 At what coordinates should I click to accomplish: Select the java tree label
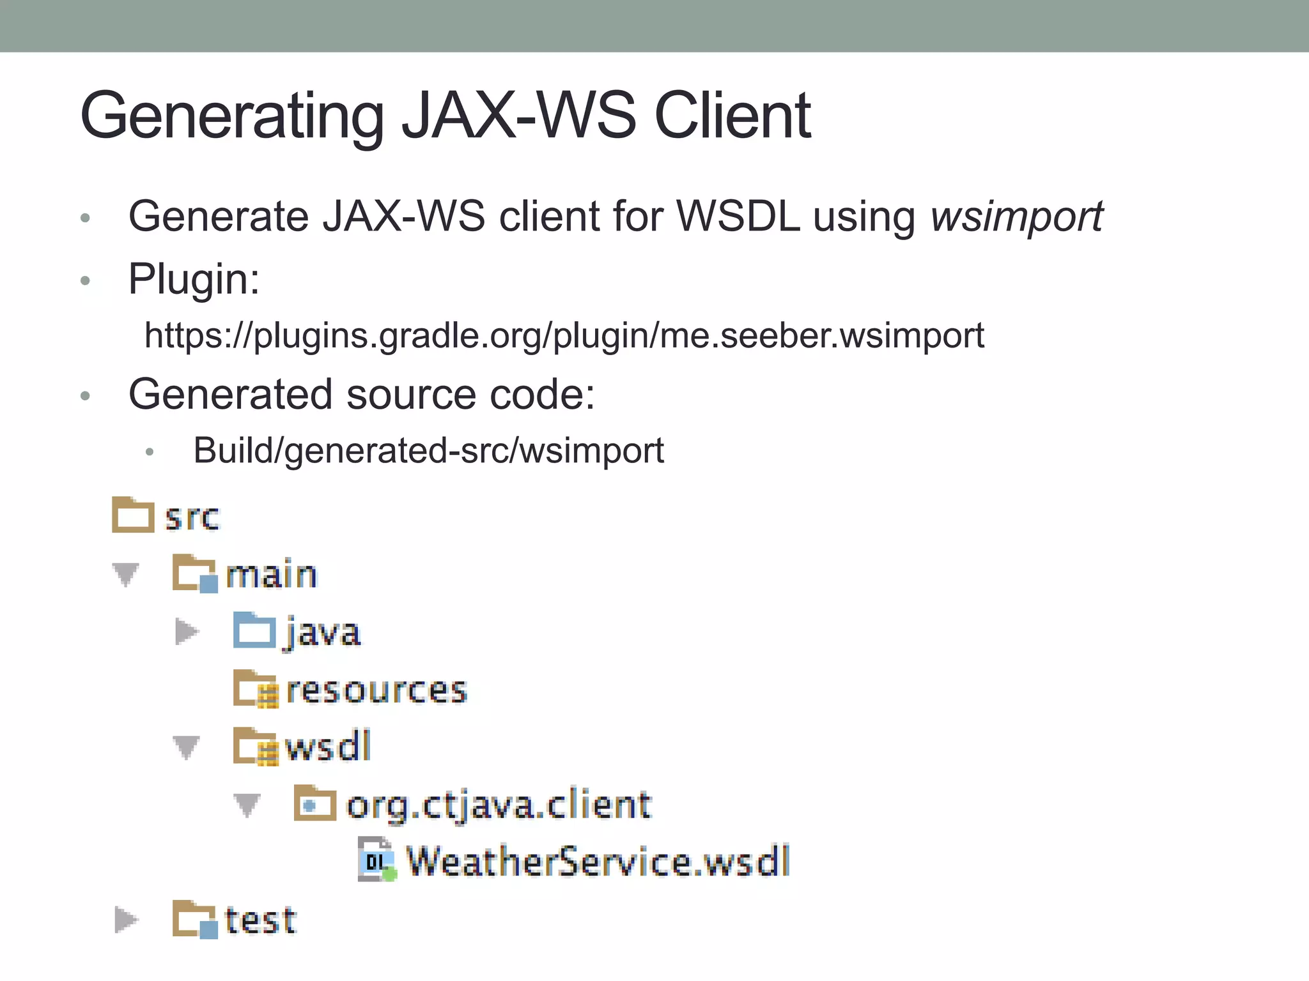click(x=323, y=634)
